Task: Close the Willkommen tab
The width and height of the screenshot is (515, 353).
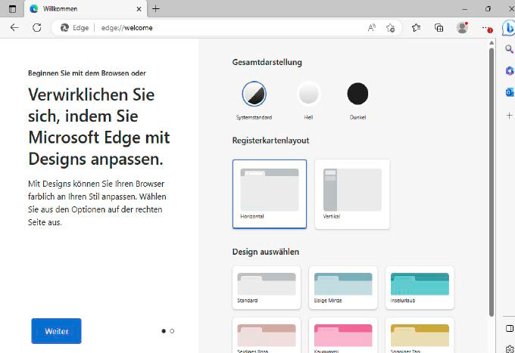Action: click(x=139, y=9)
